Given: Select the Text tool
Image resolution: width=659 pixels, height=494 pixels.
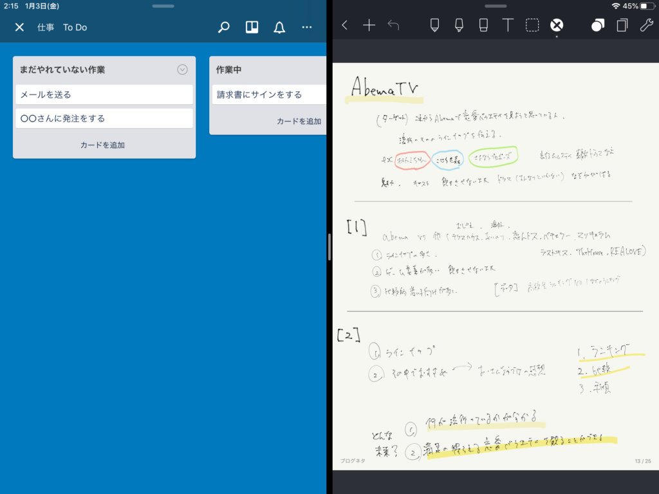Looking at the screenshot, I should [508, 25].
